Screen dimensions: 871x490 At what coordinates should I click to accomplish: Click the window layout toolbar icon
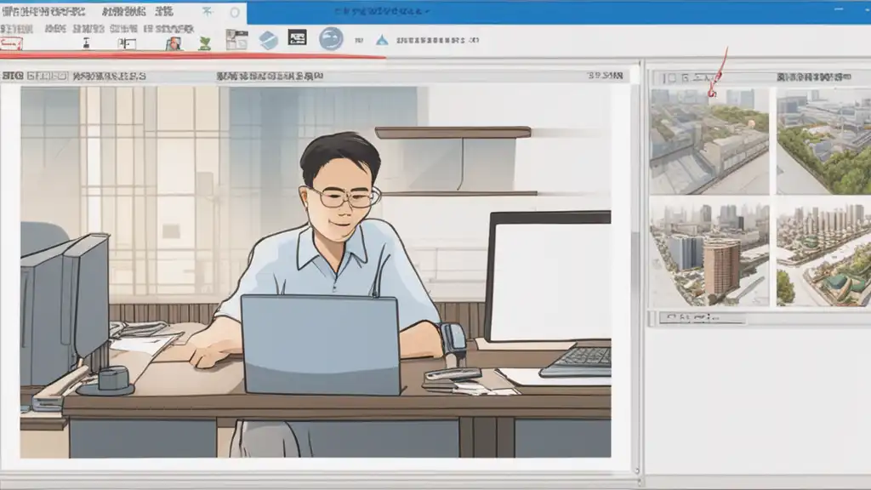(x=127, y=43)
